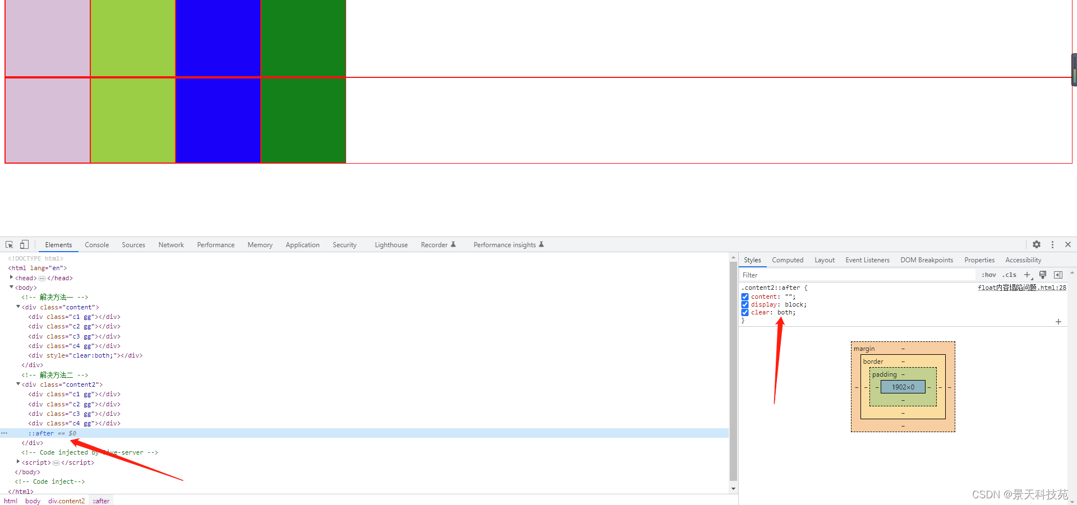
Task: Click the body breadcrumb item
Action: pyautogui.click(x=33, y=501)
